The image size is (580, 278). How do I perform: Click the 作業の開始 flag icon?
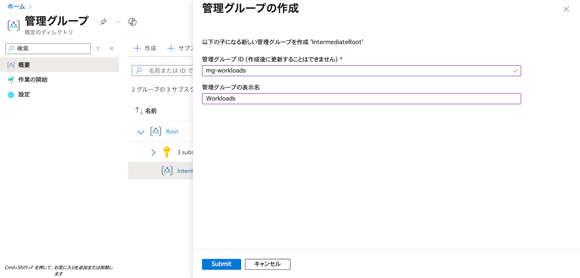(11, 80)
